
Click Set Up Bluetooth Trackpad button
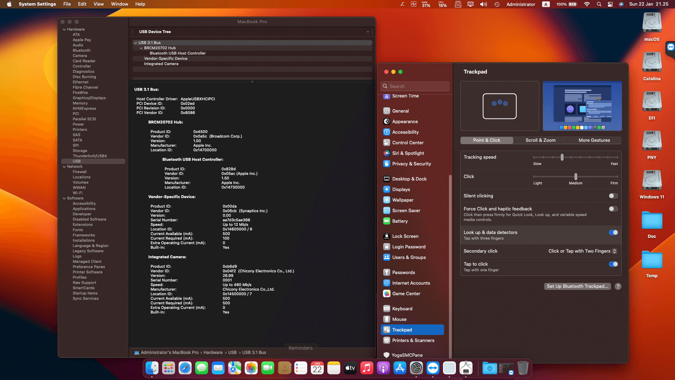tap(577, 286)
